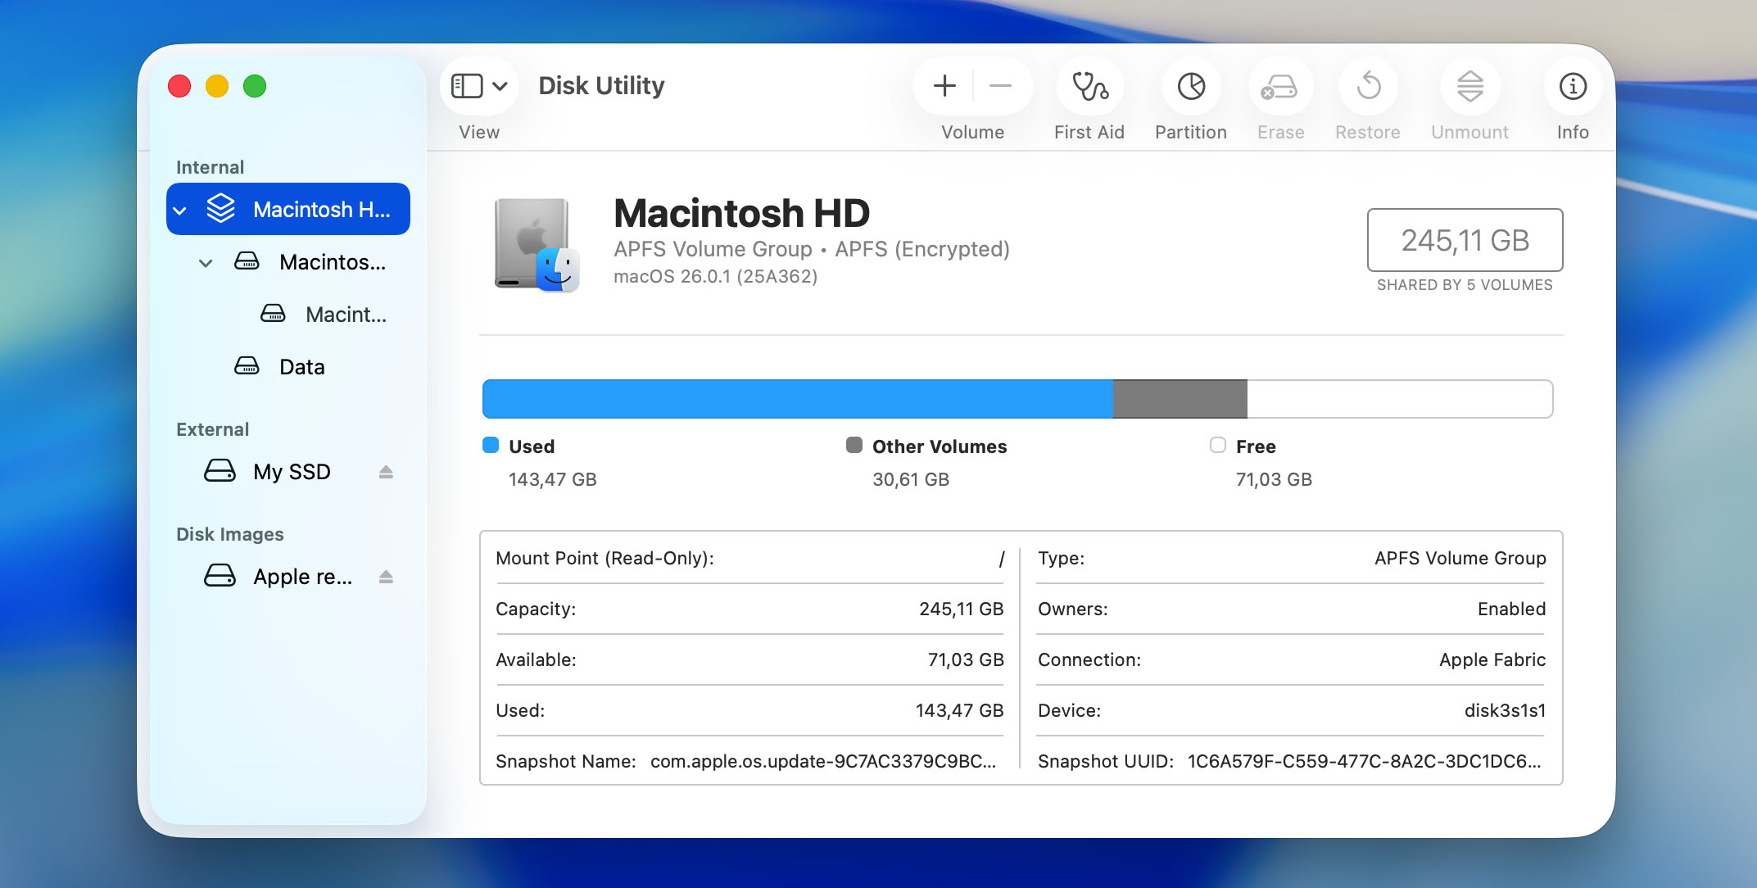1757x888 pixels.
Task: Click the APFS Volume Group • APFS (Encrypted) subtitle
Action: pos(811,248)
